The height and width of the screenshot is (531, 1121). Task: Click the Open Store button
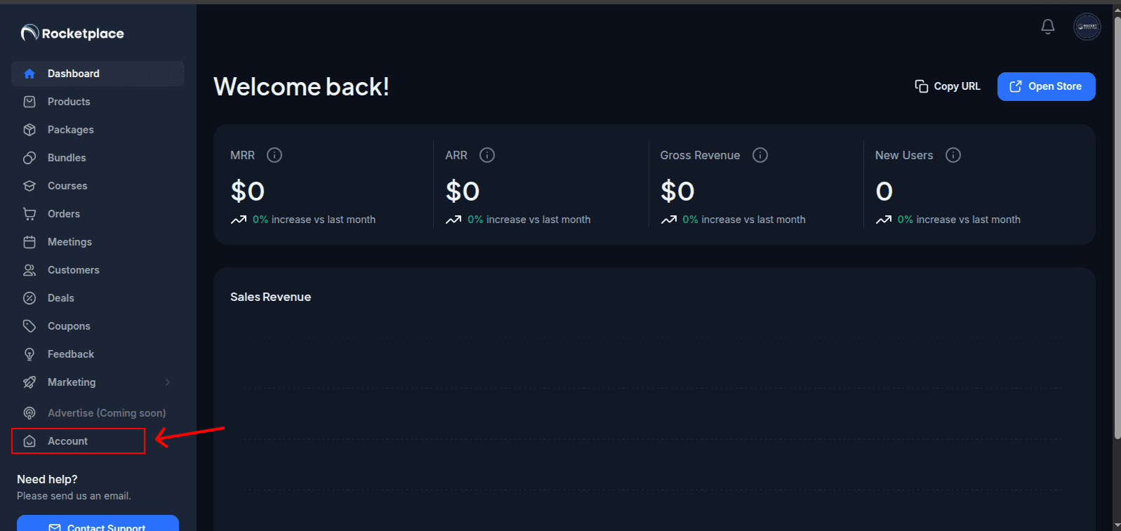click(x=1046, y=86)
